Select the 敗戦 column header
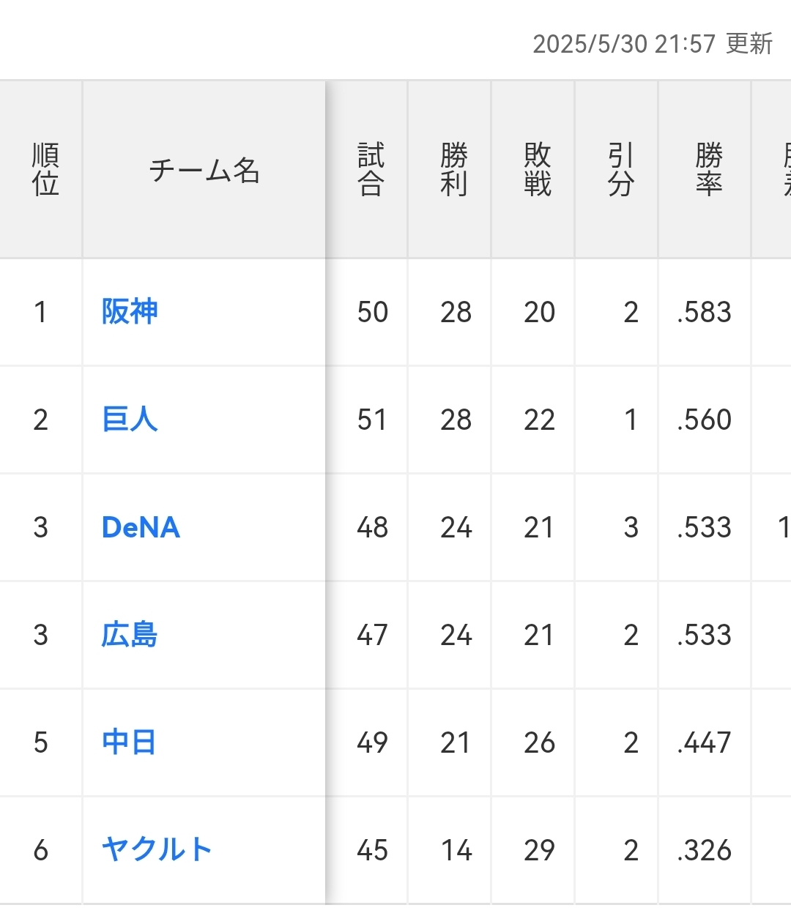This screenshot has width=791, height=916. [538, 170]
